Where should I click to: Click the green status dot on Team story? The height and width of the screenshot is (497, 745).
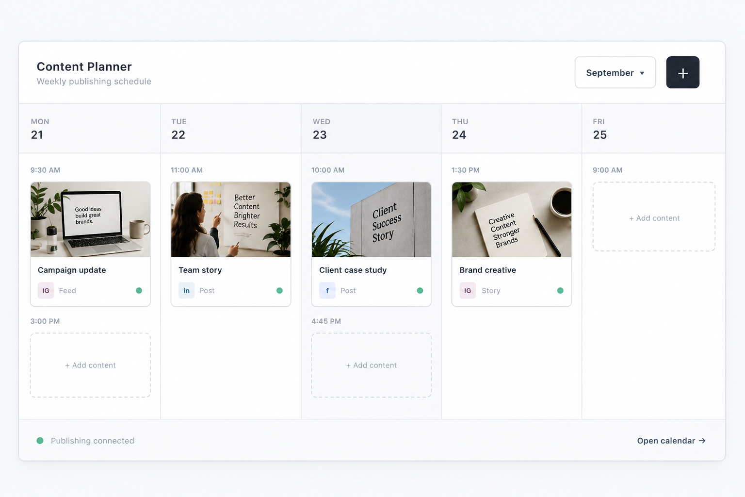(279, 290)
